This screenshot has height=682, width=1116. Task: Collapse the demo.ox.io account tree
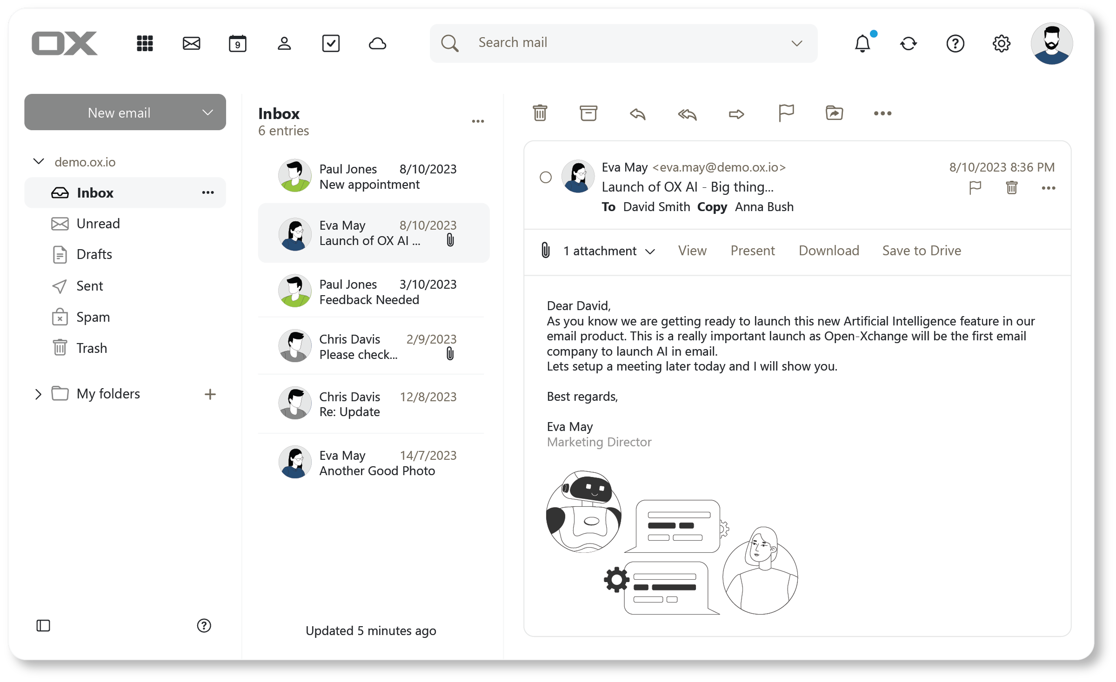[39, 161]
